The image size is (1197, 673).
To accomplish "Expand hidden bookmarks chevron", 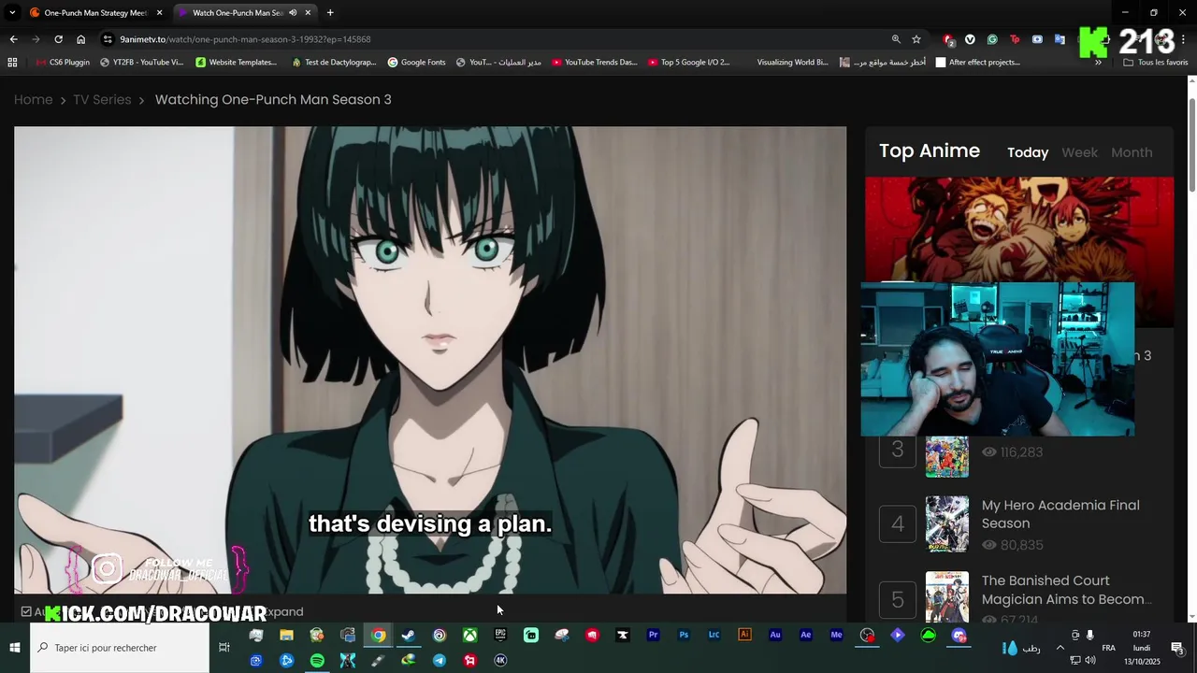I will pyautogui.click(x=1098, y=63).
